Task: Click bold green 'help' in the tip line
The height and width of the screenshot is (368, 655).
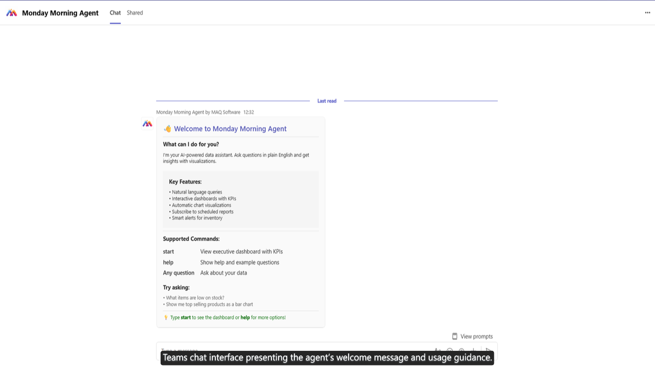Action: tap(245, 318)
